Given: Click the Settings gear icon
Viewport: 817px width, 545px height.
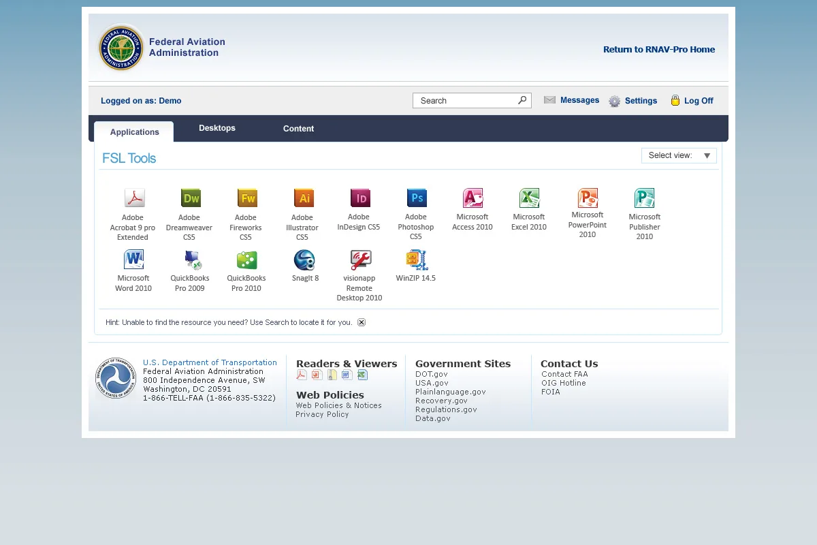Looking at the screenshot, I should point(615,101).
